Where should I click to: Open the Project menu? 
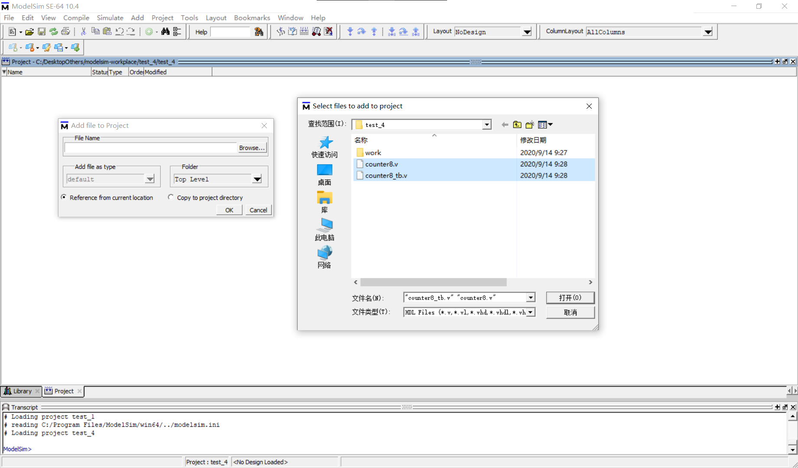tap(162, 18)
